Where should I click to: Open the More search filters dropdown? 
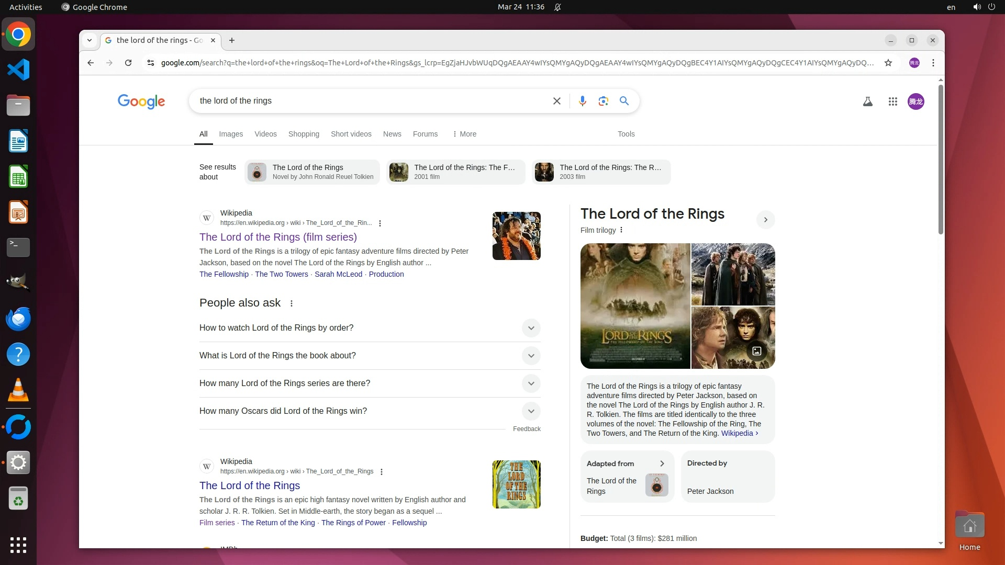[x=464, y=134]
